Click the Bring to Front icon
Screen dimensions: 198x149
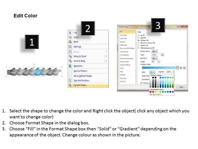point(70,56)
